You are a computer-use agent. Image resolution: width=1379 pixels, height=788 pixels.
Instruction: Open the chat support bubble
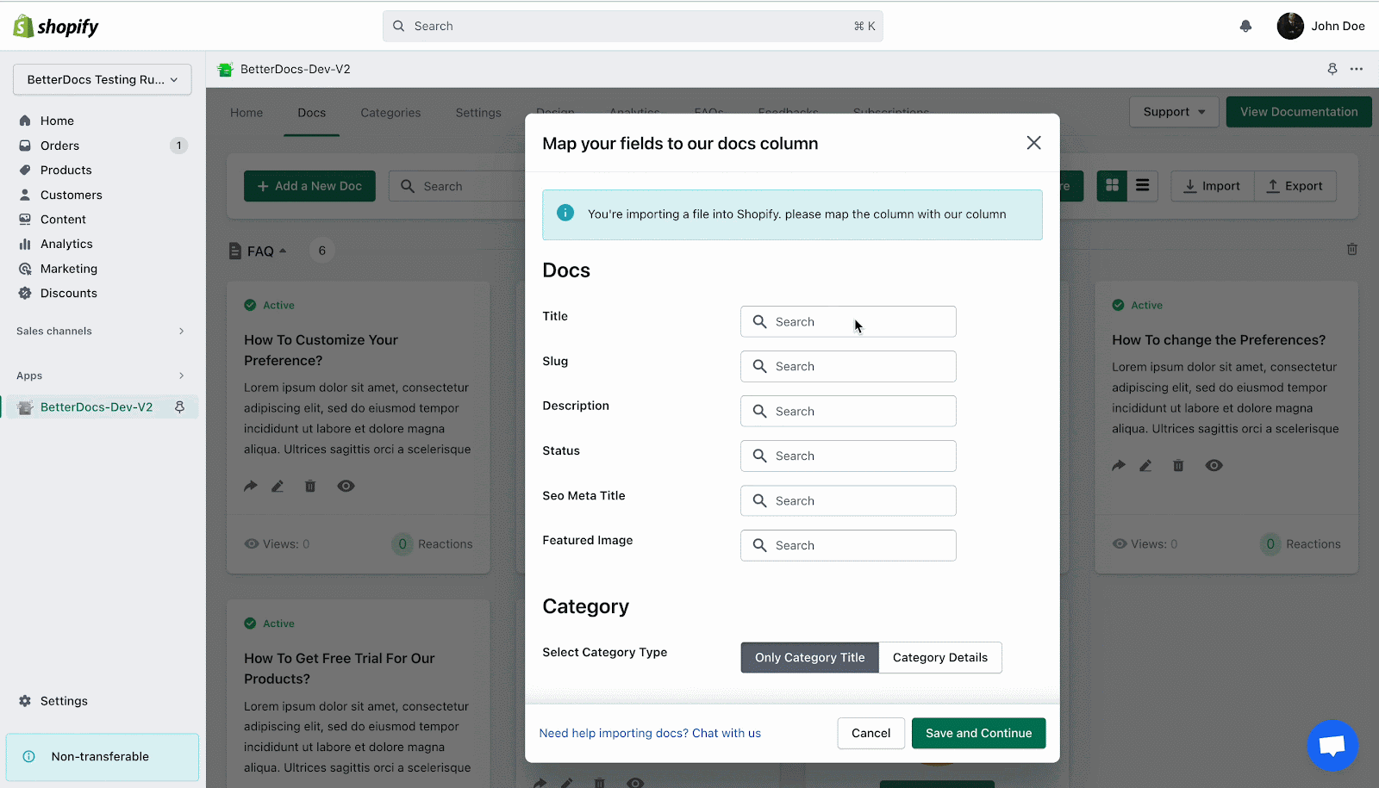pos(1332,745)
